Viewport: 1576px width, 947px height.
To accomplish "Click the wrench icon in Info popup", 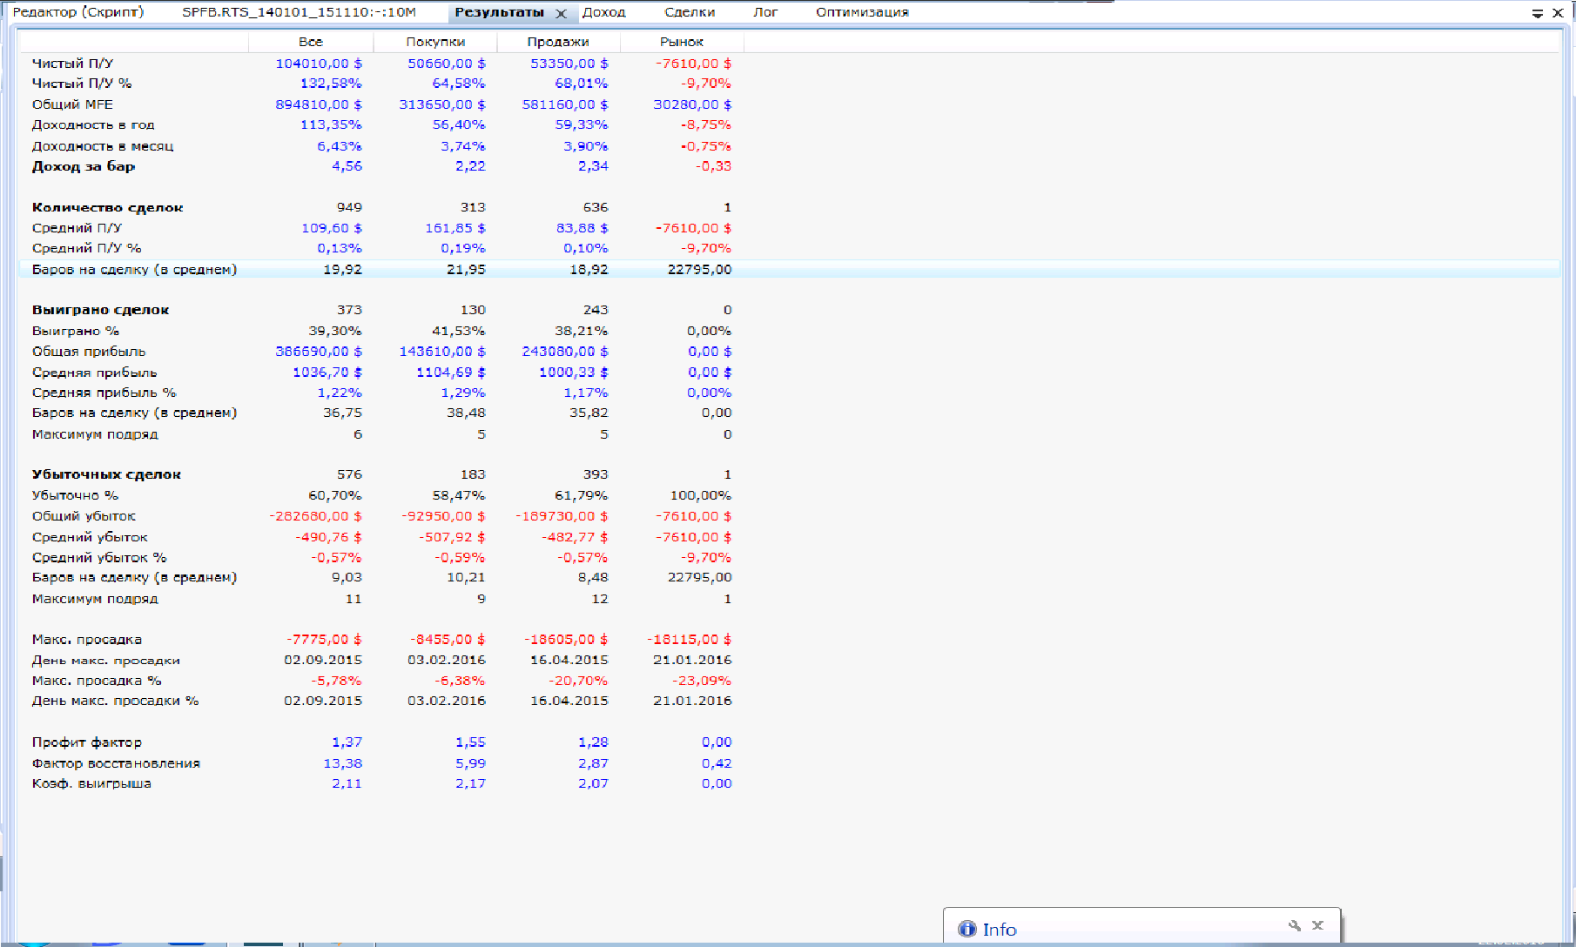I will [1294, 925].
